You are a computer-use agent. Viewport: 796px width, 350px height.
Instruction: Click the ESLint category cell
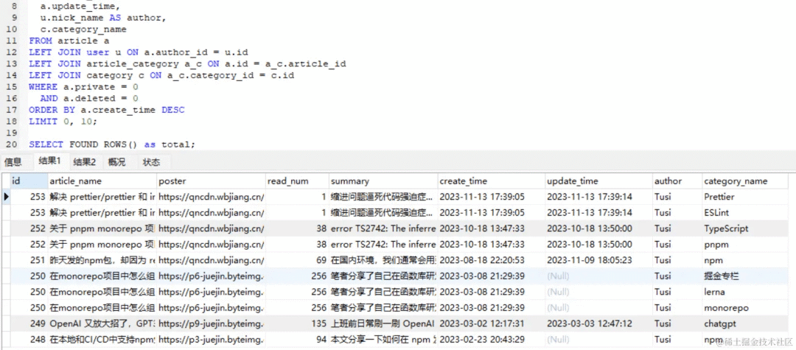pos(744,212)
